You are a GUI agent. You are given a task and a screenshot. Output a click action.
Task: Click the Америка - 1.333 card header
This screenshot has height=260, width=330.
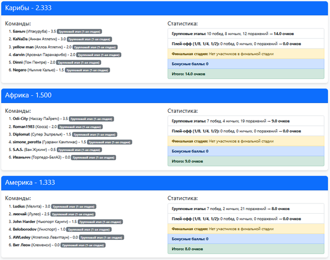tap(164, 183)
